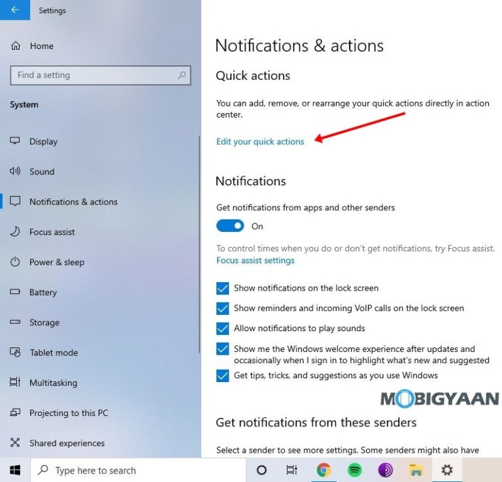The width and height of the screenshot is (502, 482).
Task: Click the Power & sleep icon
Action: coord(15,262)
